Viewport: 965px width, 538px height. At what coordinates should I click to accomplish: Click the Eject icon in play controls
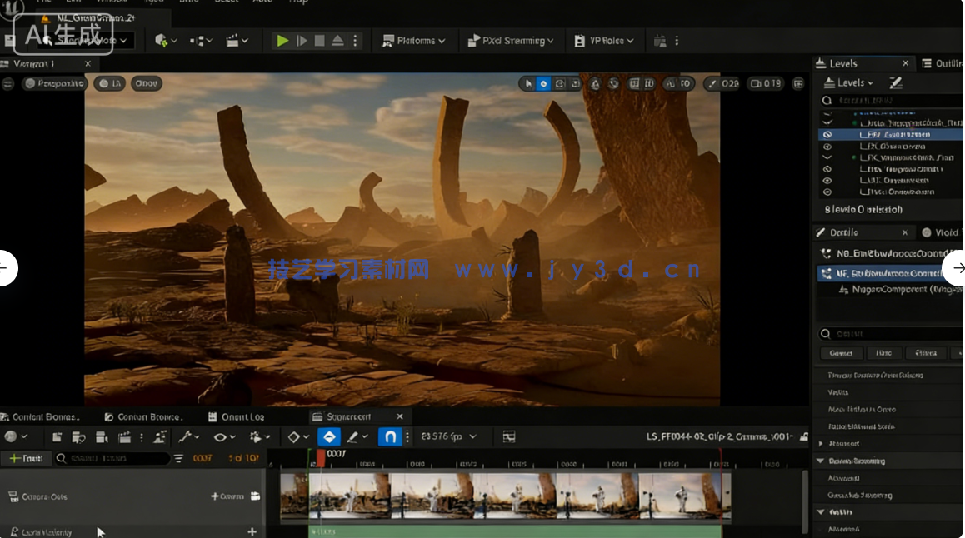(x=337, y=41)
